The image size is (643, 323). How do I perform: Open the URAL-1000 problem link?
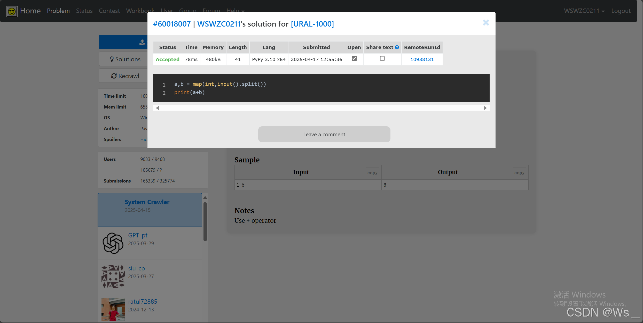[x=312, y=24]
